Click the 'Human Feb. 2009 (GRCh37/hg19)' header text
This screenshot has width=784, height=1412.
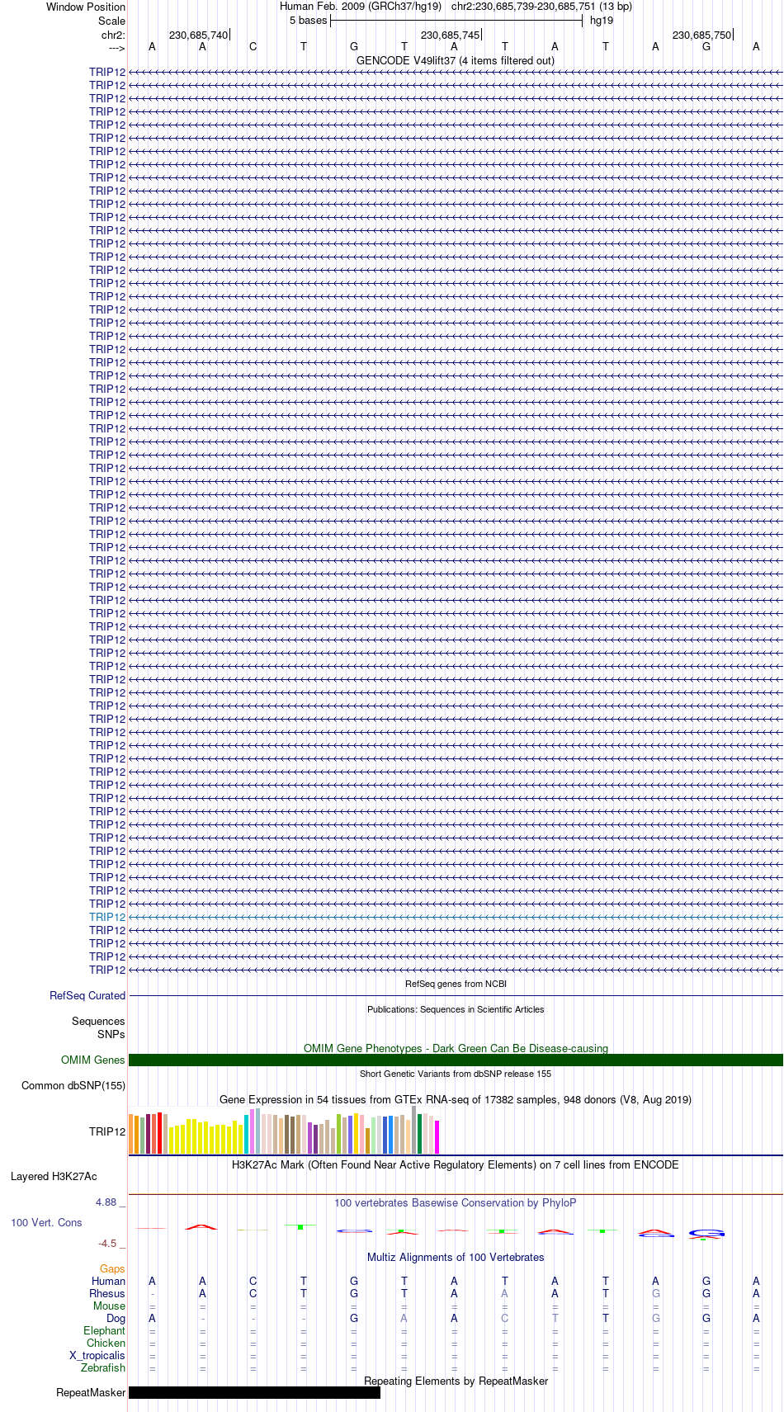point(361,7)
